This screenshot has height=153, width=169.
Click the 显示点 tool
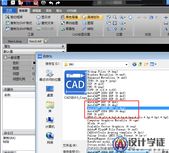pos(43,17)
